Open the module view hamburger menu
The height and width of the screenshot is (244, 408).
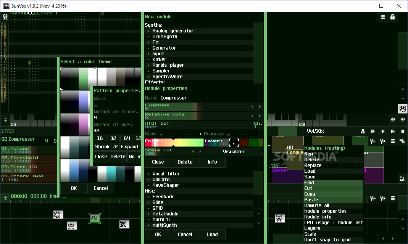tap(393, 141)
